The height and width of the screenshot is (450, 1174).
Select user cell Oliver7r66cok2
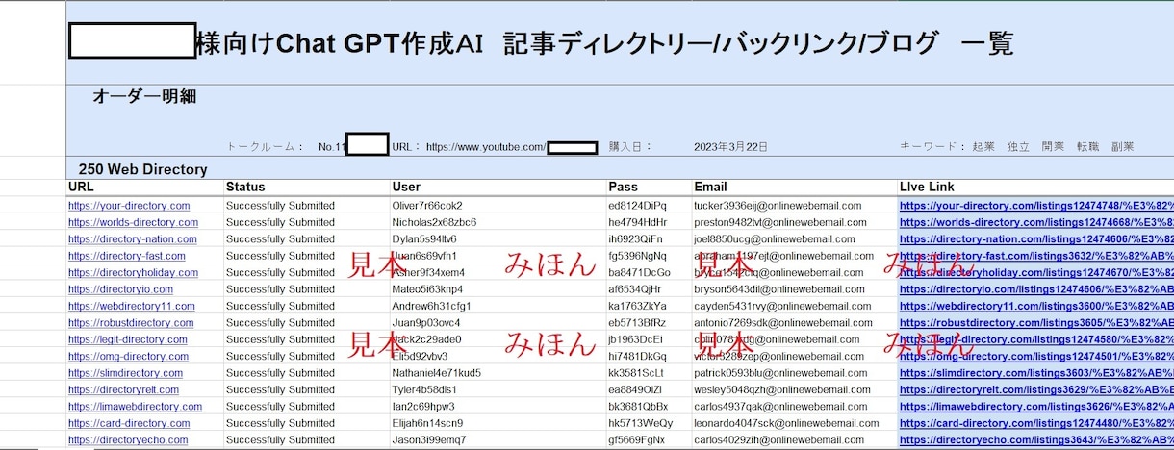click(427, 206)
